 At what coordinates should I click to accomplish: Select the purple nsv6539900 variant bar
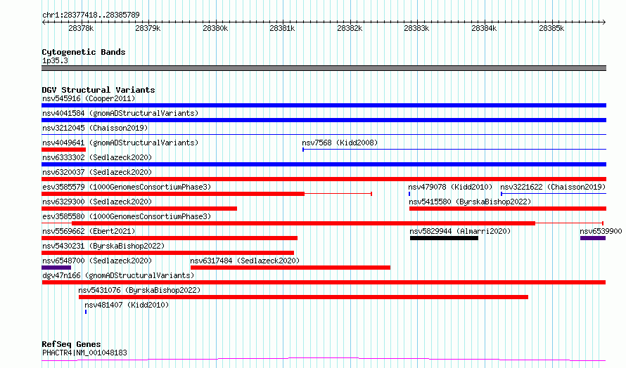point(593,238)
